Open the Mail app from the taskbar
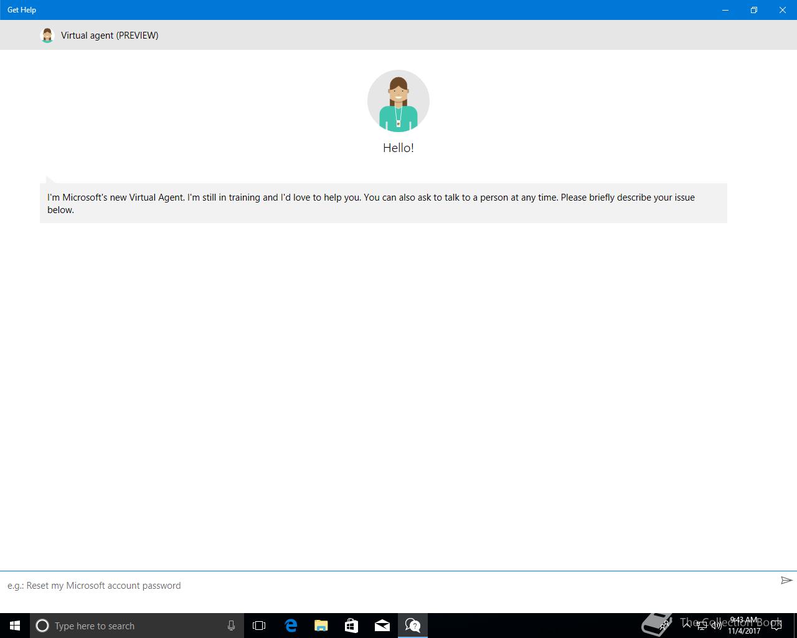 pos(382,626)
